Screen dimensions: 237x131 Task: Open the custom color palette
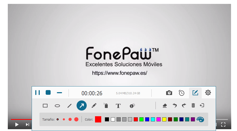click(x=200, y=119)
